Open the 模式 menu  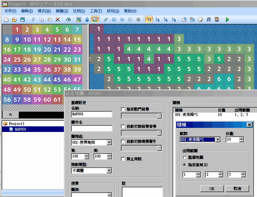point(44,11)
